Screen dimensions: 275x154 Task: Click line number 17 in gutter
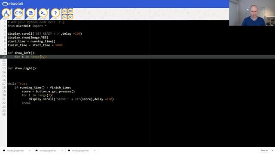[4, 84]
